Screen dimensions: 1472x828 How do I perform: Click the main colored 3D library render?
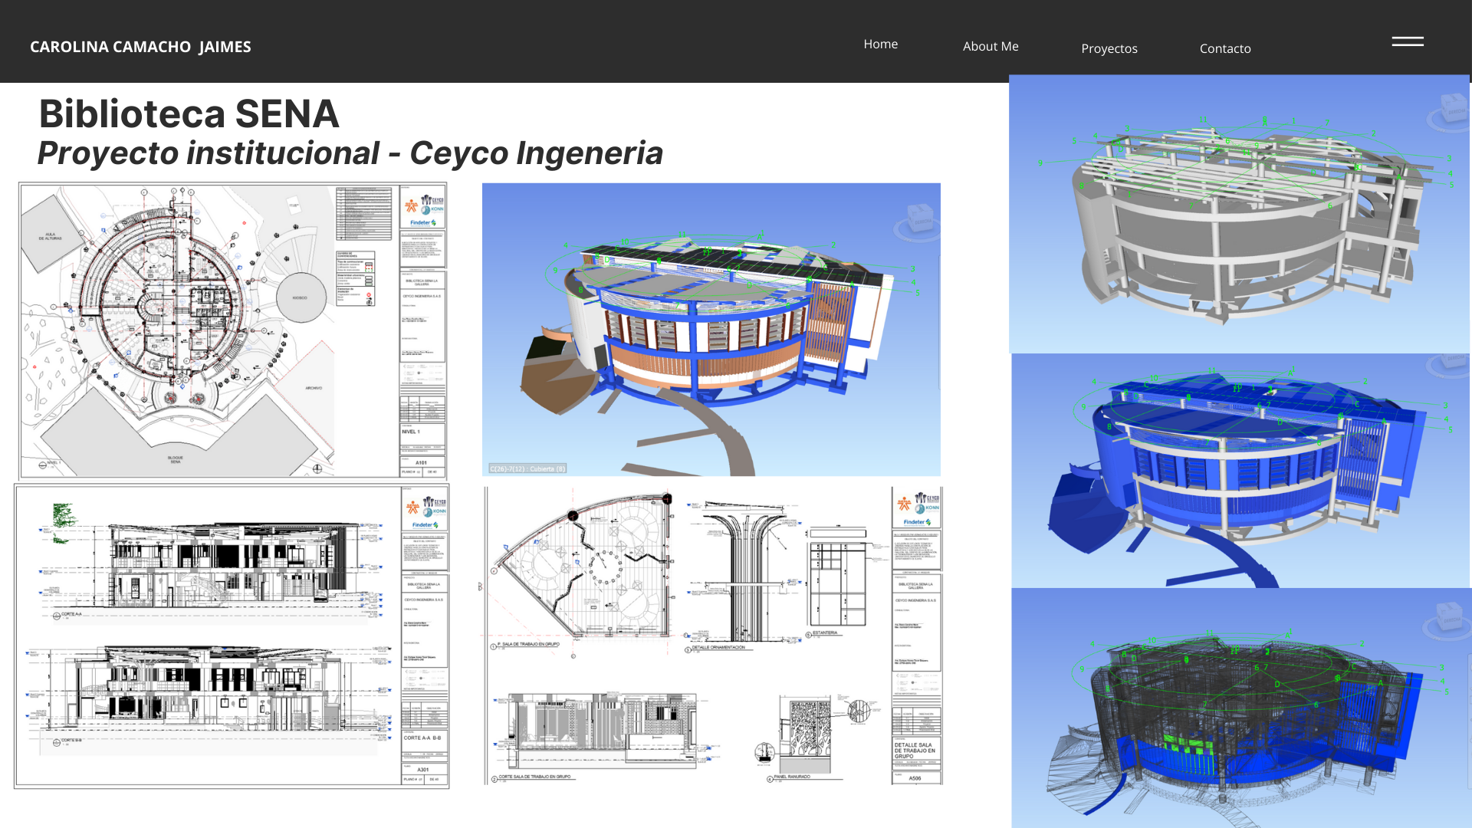711,330
